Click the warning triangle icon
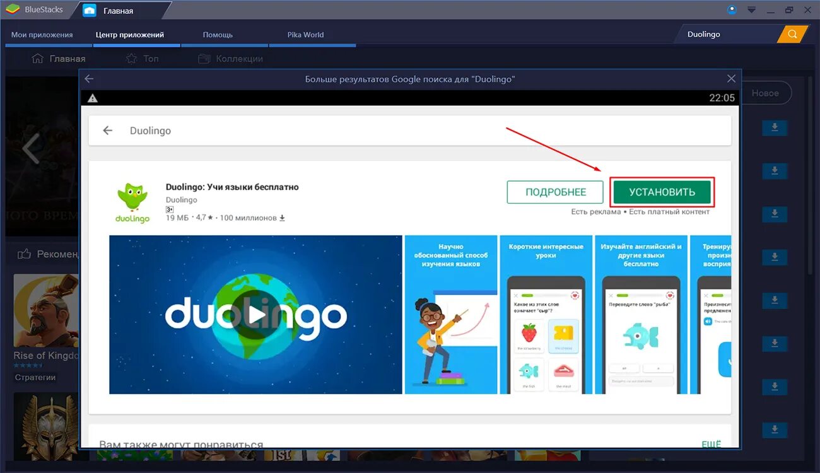 (93, 98)
